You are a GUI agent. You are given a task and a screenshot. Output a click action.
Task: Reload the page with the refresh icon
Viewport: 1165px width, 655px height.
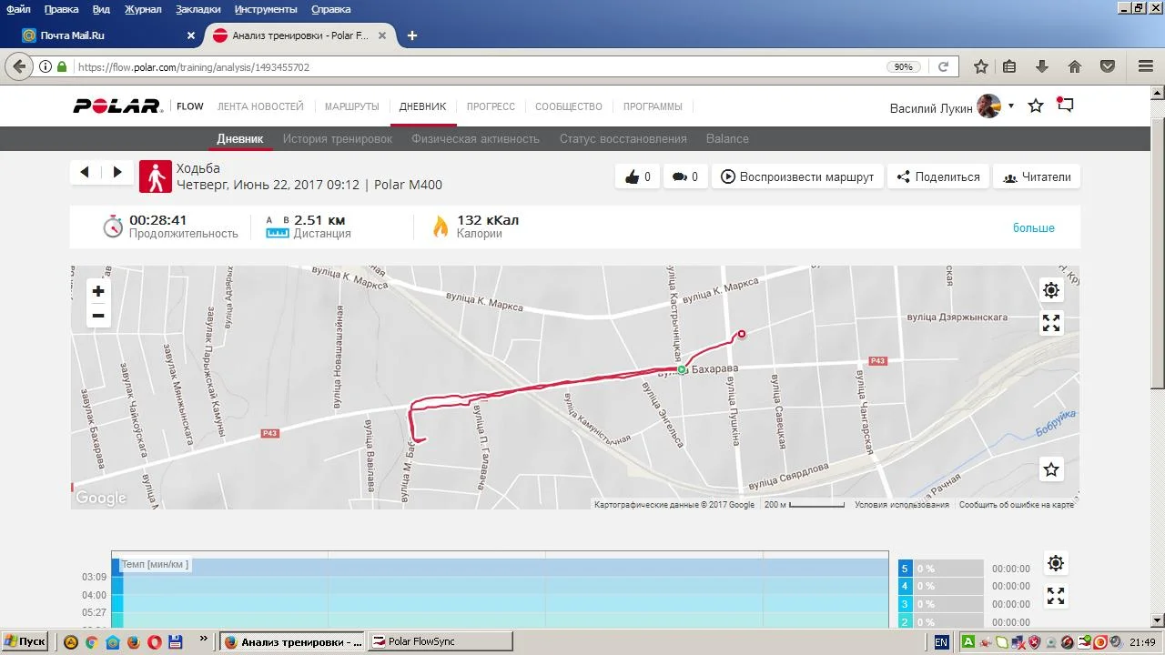(943, 66)
